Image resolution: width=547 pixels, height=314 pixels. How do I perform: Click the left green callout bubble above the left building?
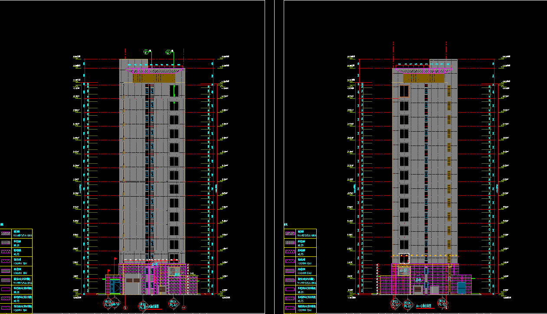pos(146,52)
